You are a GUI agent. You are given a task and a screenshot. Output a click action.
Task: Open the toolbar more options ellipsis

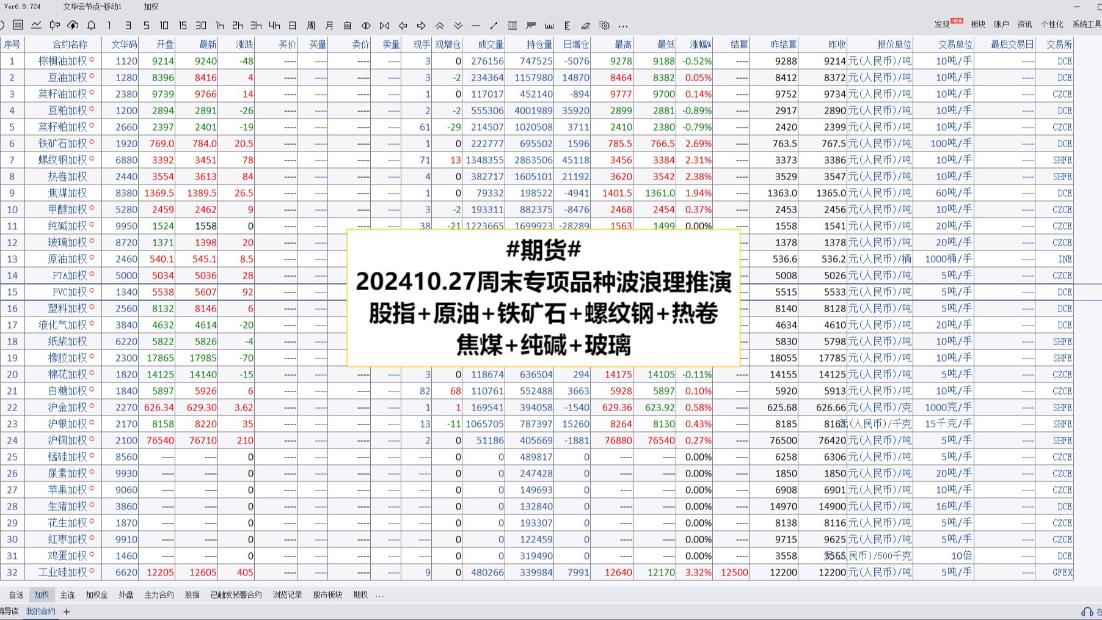click(622, 26)
